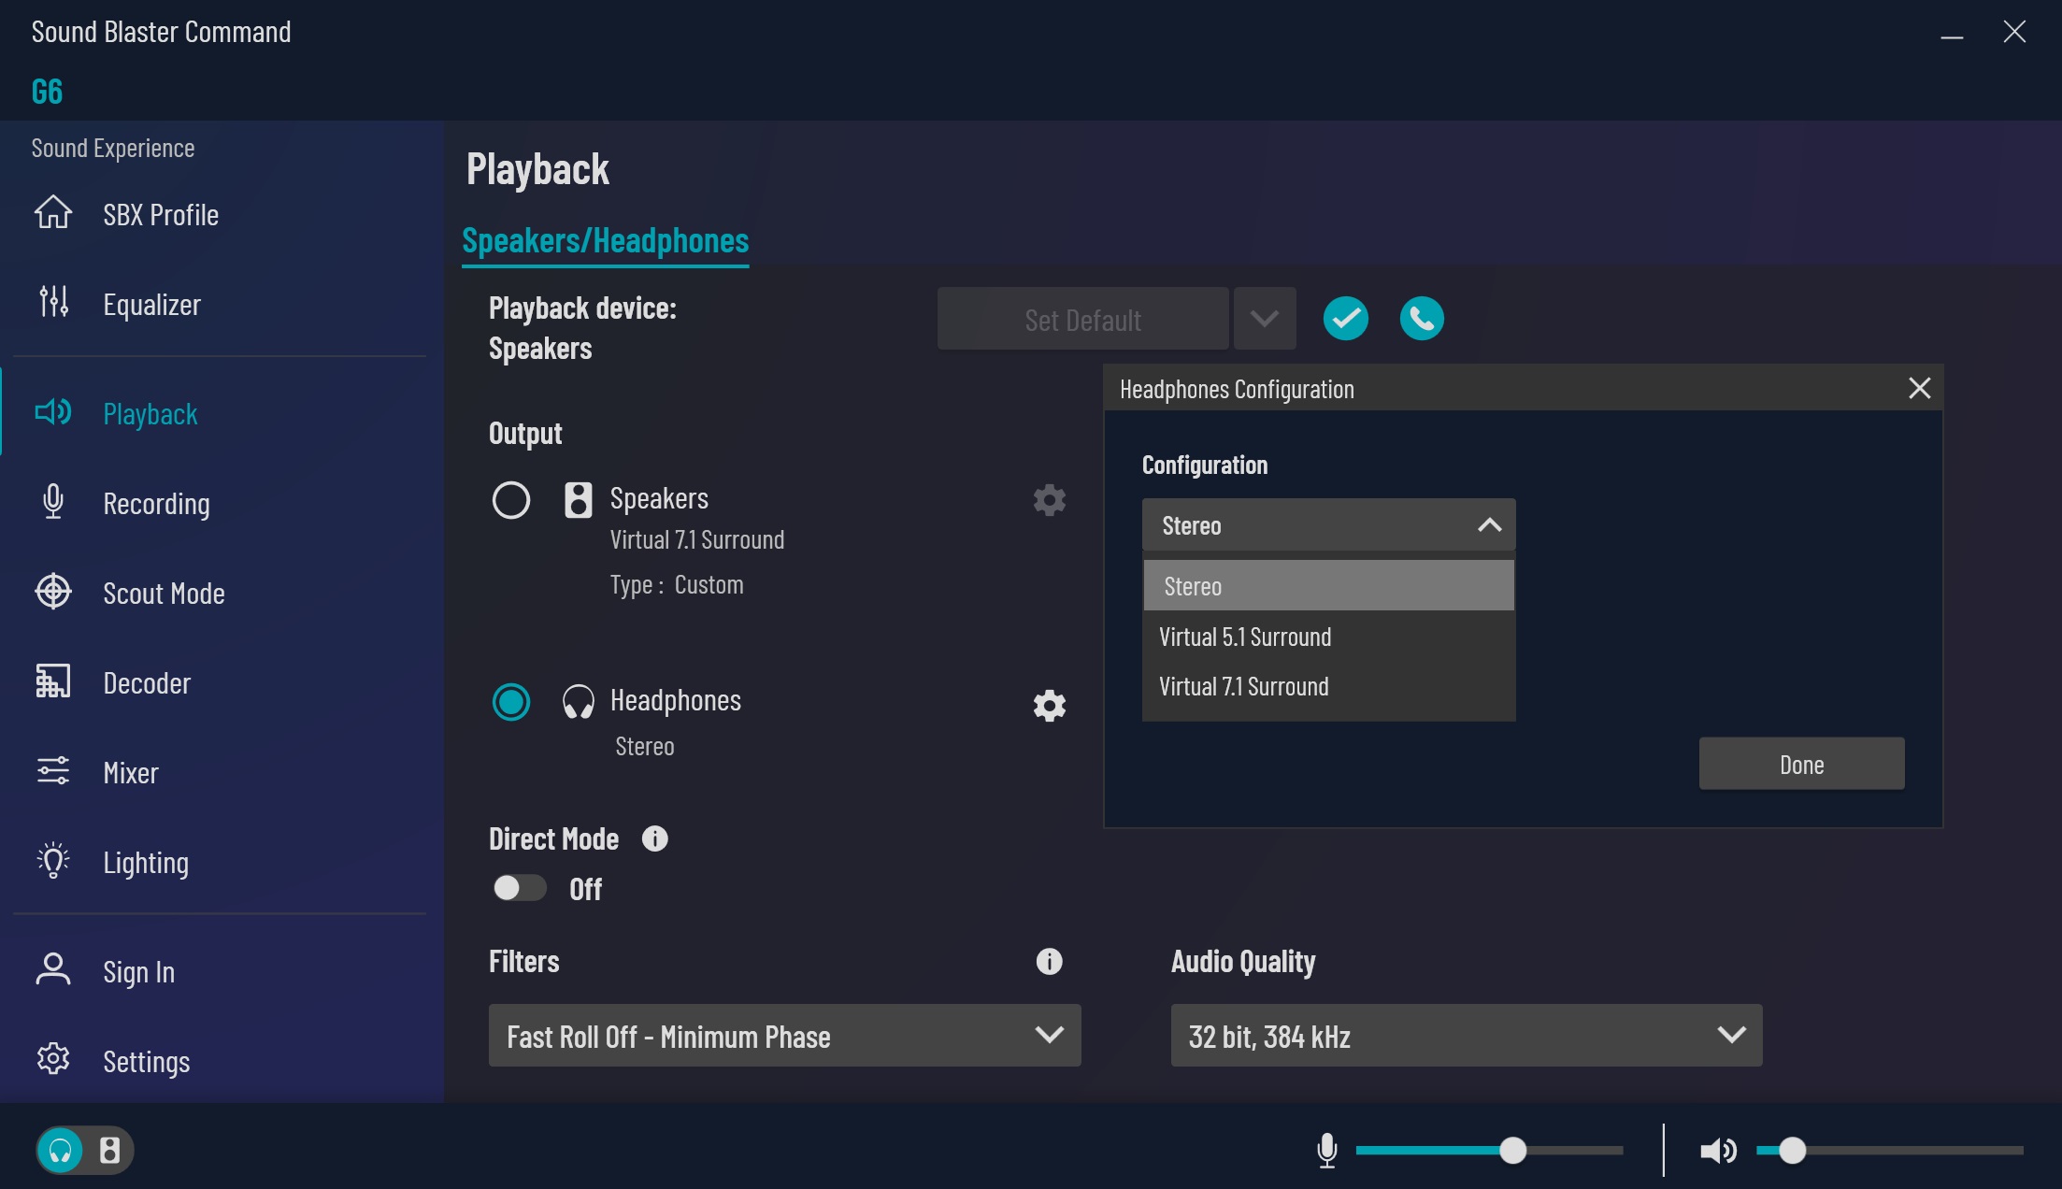Click the Decoder icon in sidebar
The width and height of the screenshot is (2062, 1189).
pyautogui.click(x=53, y=681)
